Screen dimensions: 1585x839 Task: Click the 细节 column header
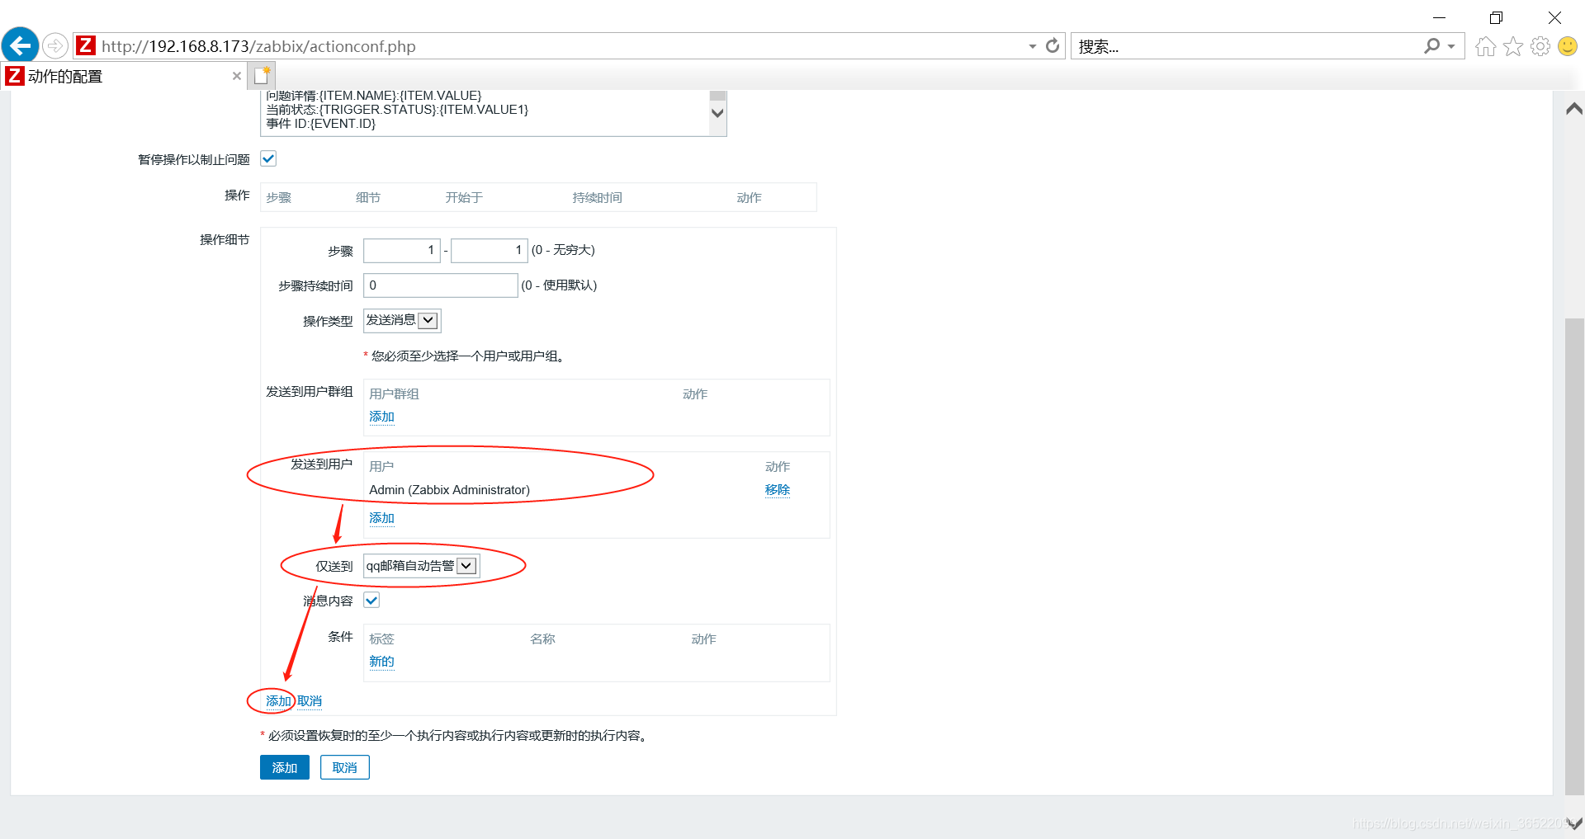click(x=368, y=198)
